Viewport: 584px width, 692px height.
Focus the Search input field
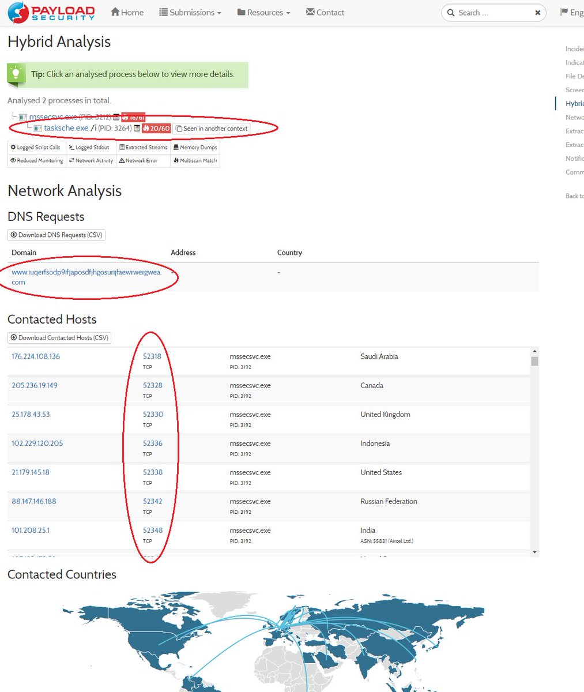coord(495,13)
